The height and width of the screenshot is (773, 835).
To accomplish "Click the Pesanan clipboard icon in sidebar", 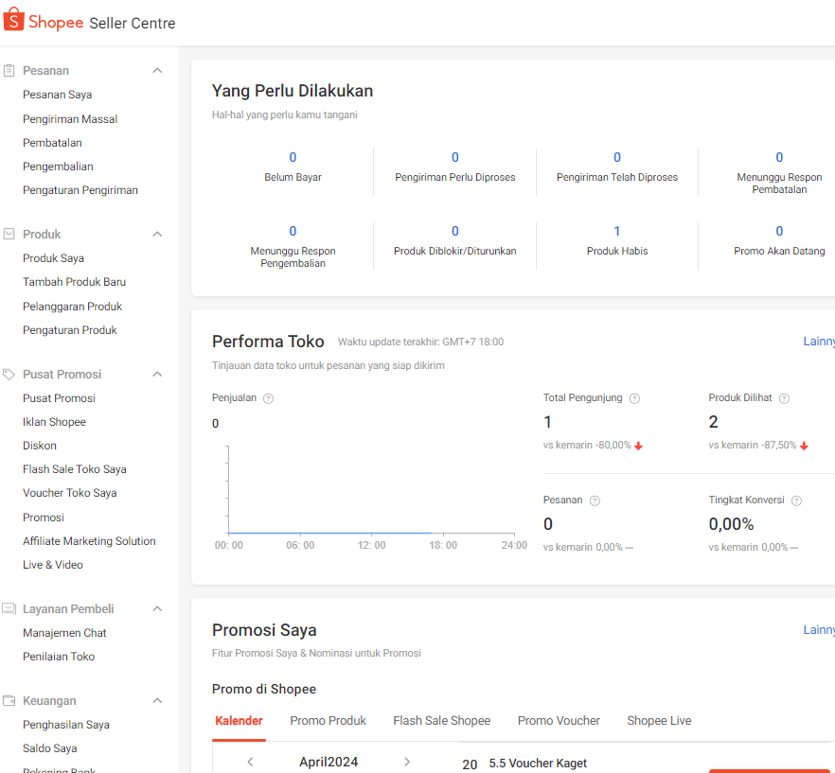I will tap(9, 70).
